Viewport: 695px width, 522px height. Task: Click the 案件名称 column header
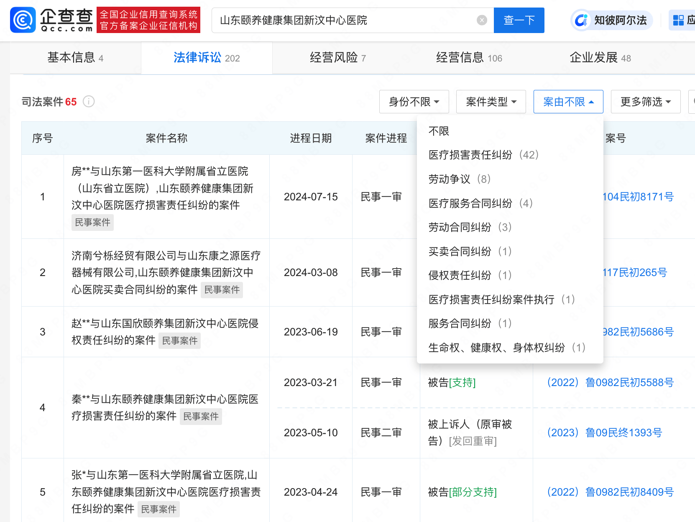[x=166, y=138]
